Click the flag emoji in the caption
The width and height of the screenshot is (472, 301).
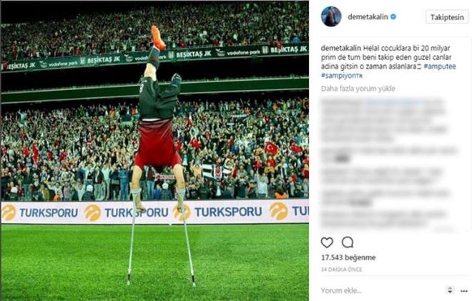click(x=419, y=66)
